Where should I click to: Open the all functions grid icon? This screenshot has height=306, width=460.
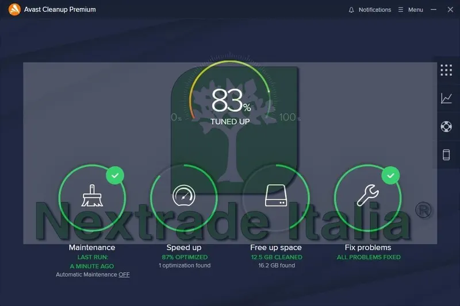coord(446,70)
